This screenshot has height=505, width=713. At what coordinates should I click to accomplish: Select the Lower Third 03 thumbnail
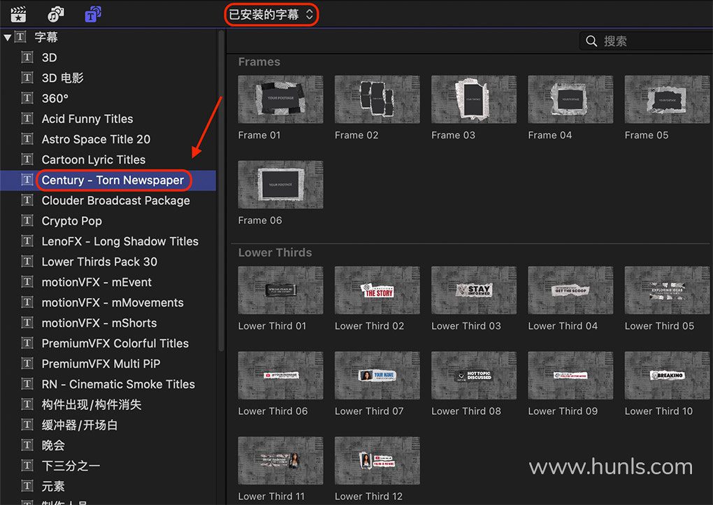tap(474, 290)
